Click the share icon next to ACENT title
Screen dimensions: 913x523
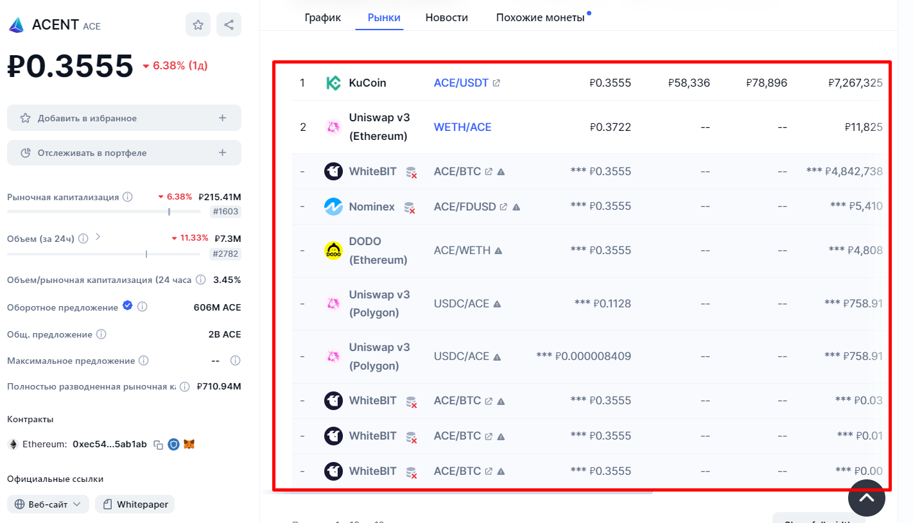coord(229,25)
